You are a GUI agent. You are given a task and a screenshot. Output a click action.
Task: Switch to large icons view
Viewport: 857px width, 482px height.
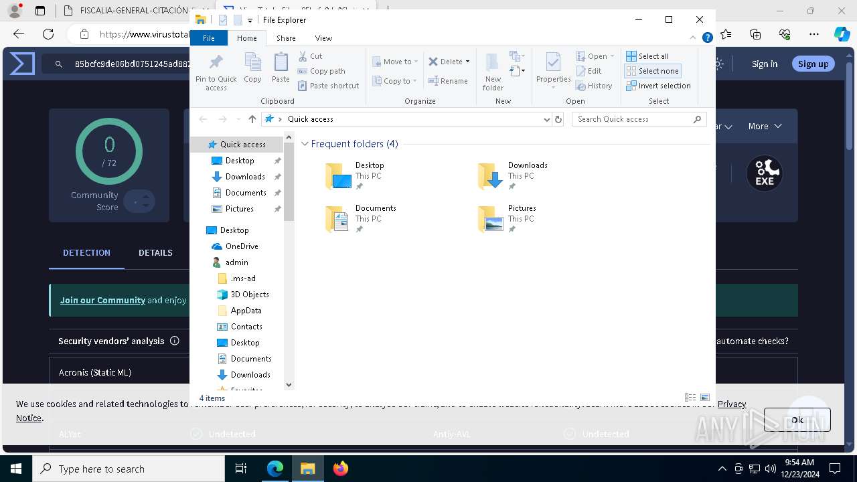click(x=704, y=398)
